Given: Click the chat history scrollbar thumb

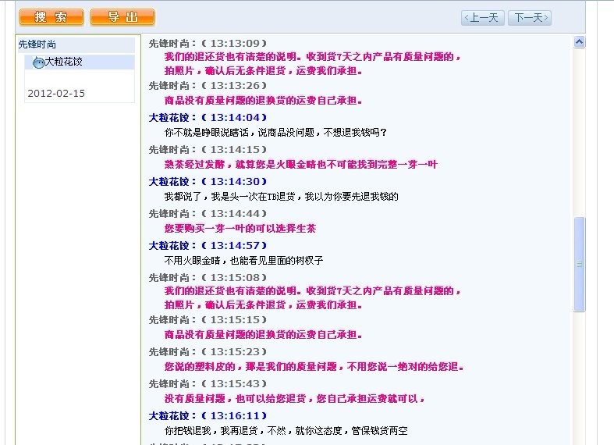Looking at the screenshot, I should (579, 264).
